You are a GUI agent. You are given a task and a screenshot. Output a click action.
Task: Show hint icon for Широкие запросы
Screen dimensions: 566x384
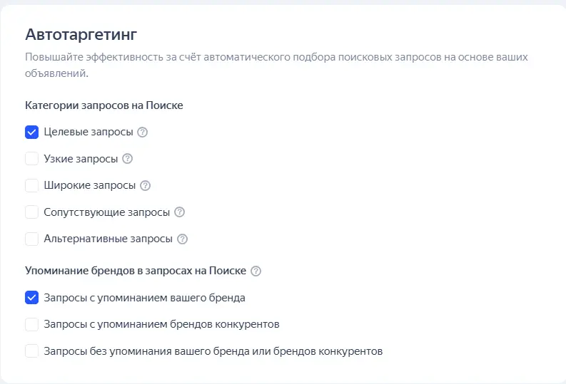pos(146,186)
